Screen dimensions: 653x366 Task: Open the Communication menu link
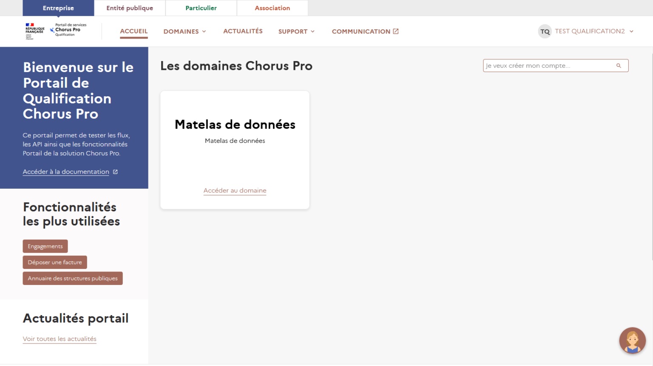365,31
